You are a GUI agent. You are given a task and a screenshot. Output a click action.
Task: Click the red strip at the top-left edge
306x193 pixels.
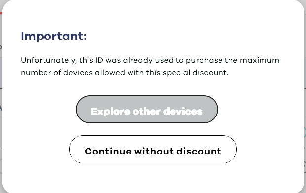click(x=1, y=13)
